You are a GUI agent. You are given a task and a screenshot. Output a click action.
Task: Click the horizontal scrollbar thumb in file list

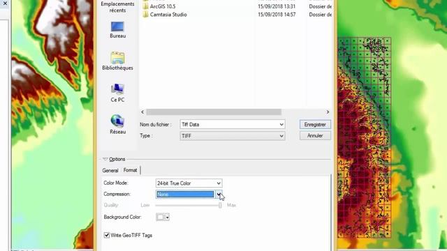click(214, 112)
